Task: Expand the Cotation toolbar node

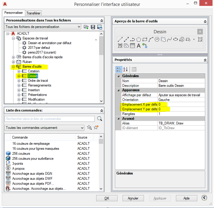Action: tap(19, 71)
